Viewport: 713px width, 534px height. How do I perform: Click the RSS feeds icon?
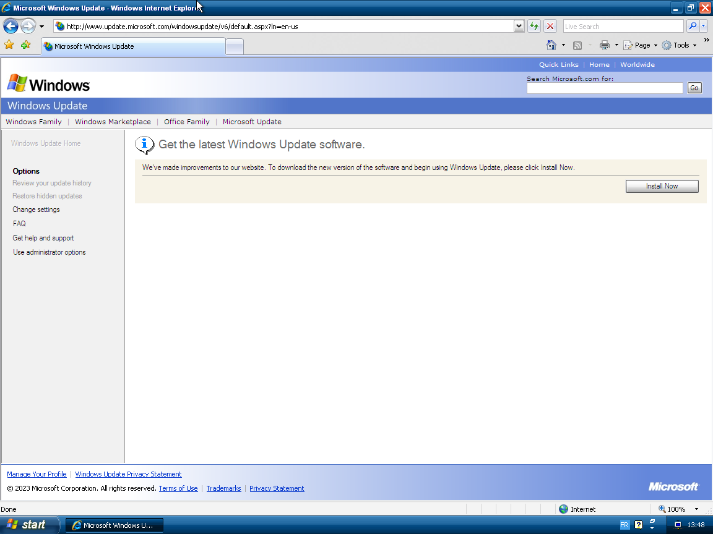click(x=577, y=45)
